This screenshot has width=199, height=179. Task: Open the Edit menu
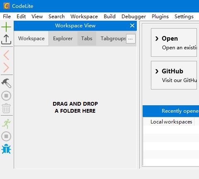coord(21,17)
